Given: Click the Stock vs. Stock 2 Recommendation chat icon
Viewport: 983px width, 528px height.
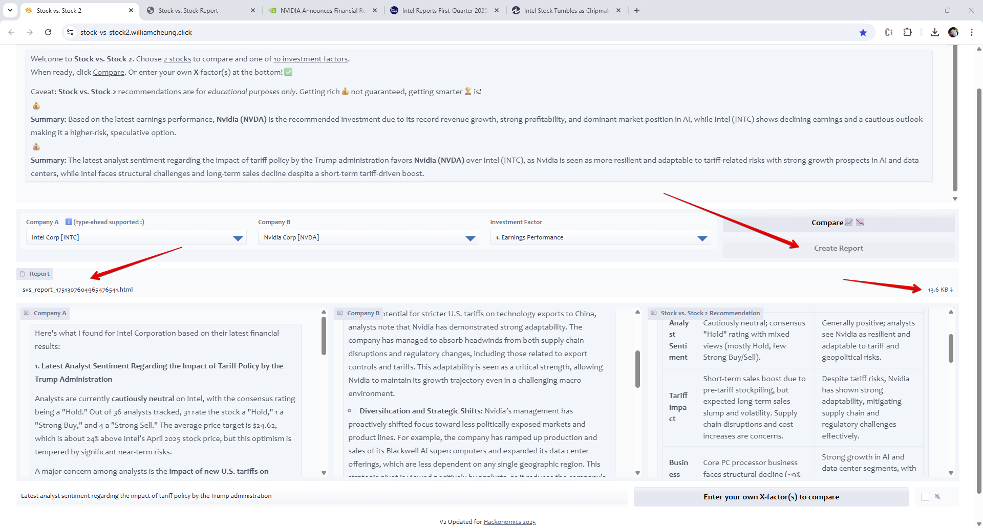Looking at the screenshot, I should coord(654,313).
